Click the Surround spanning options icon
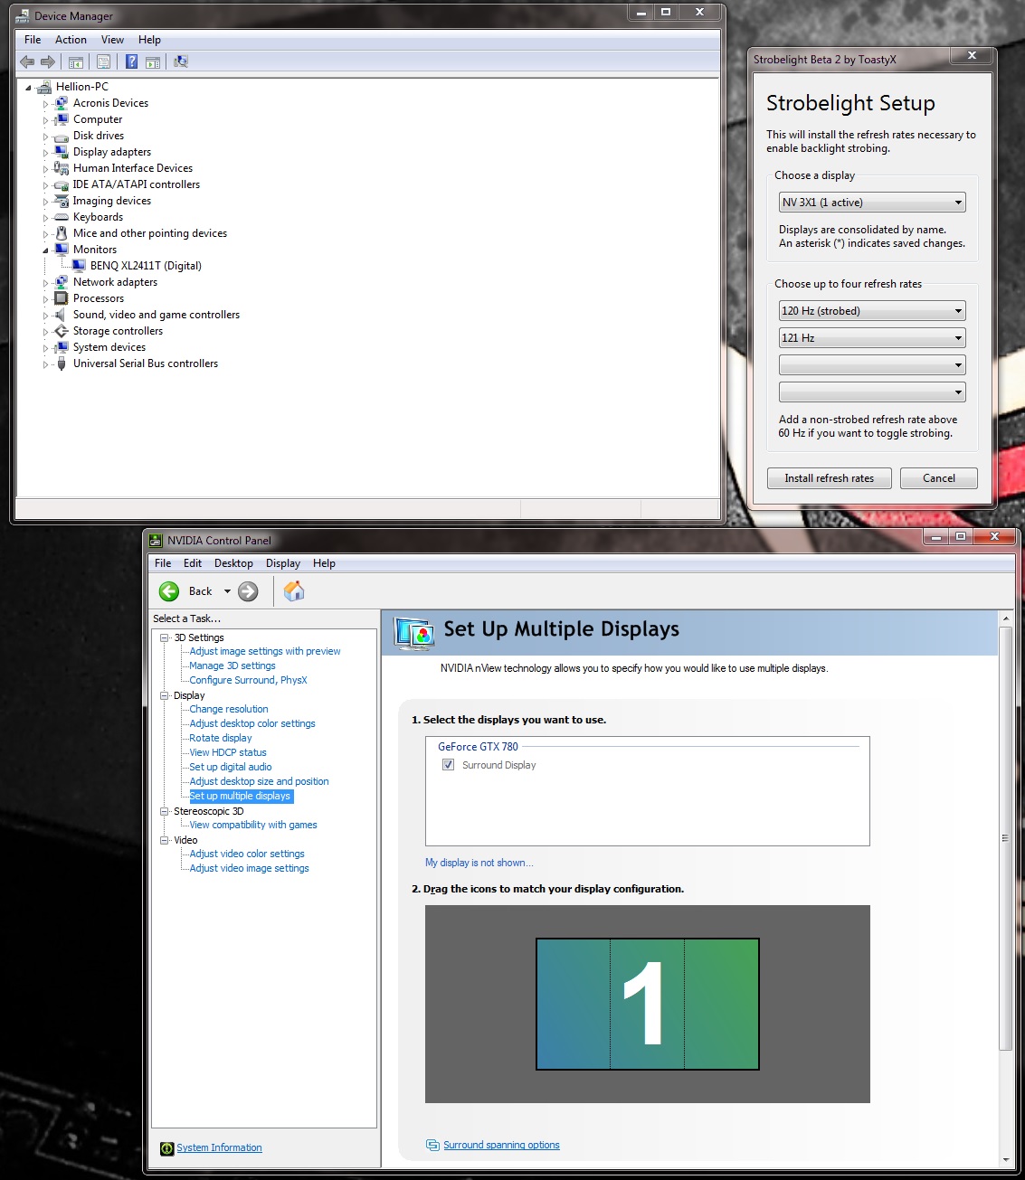Image resolution: width=1025 pixels, height=1180 pixels. (432, 1146)
